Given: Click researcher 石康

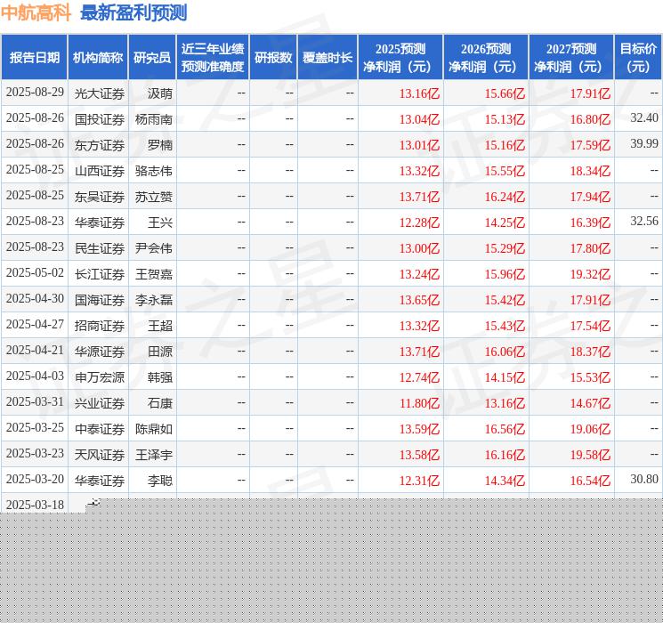Looking at the screenshot, I should click(160, 403).
